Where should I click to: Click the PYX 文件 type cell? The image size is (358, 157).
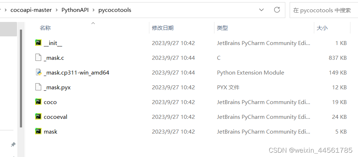tap(228, 88)
